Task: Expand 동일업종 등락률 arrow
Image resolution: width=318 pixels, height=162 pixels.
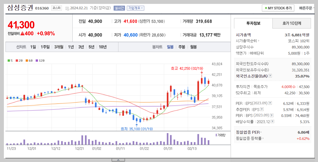Action: (263, 139)
